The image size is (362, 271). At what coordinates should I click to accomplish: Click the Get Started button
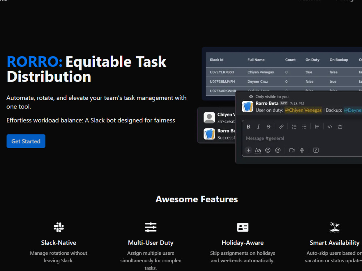[26, 141]
